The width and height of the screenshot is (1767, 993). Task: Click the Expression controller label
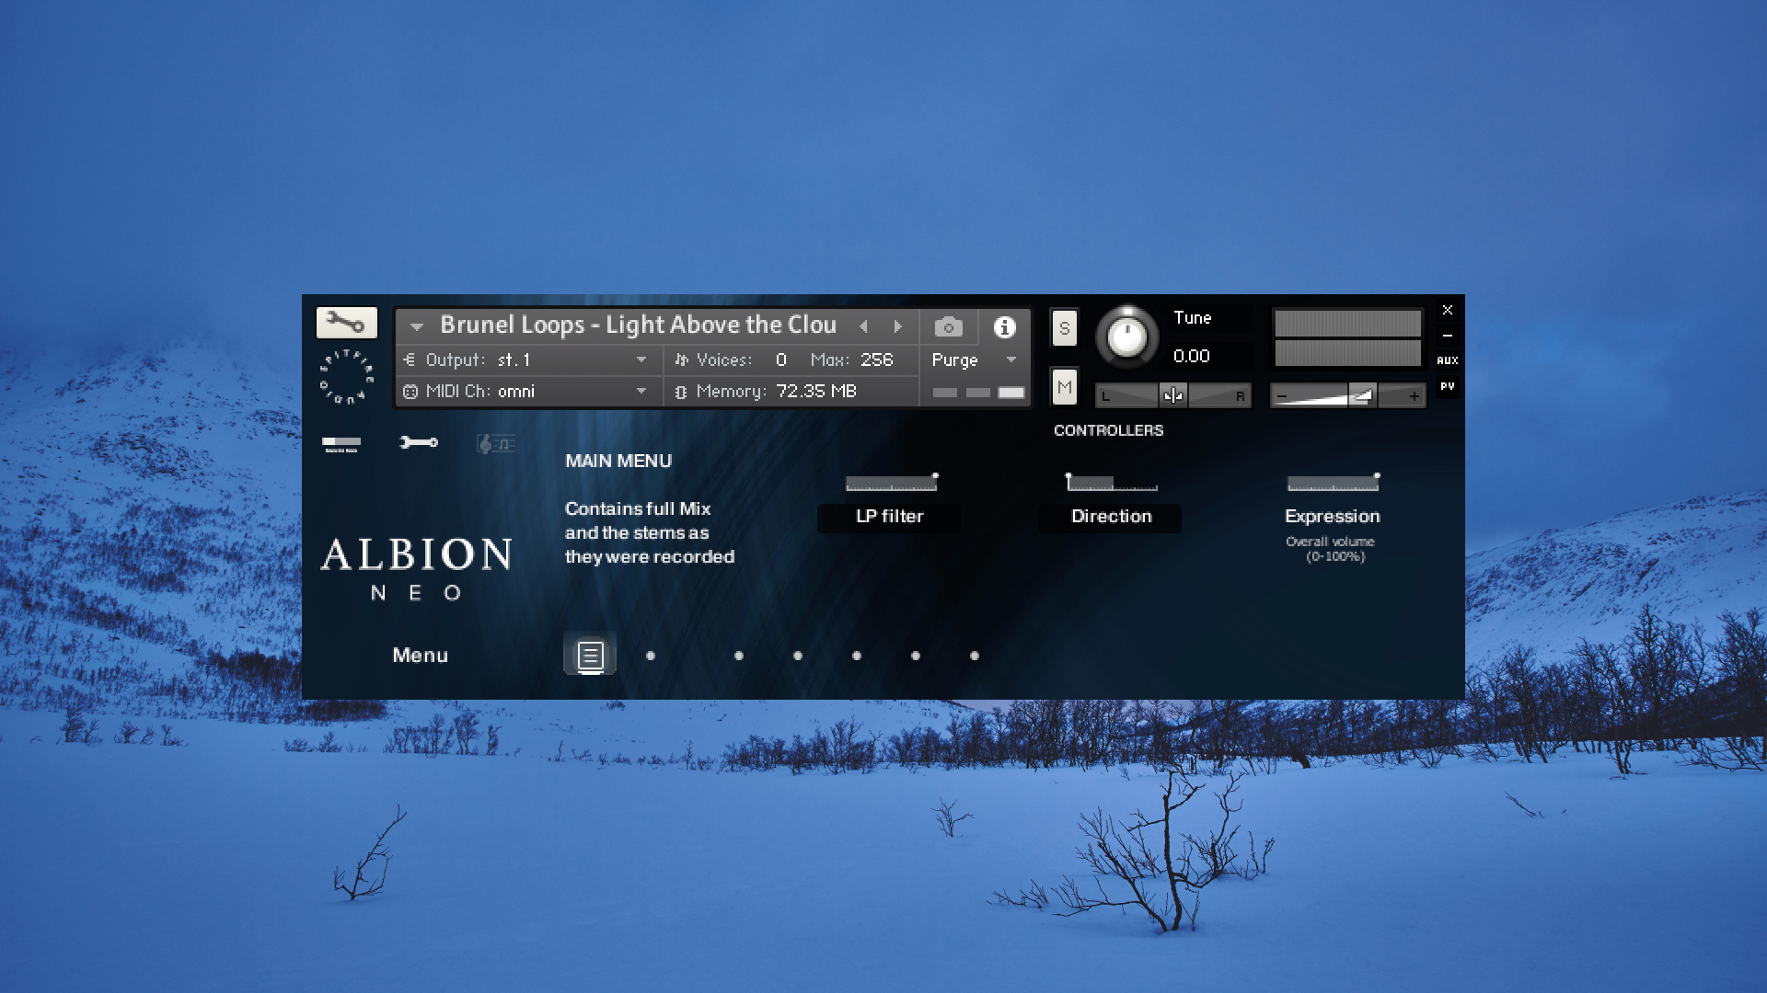coord(1332,517)
